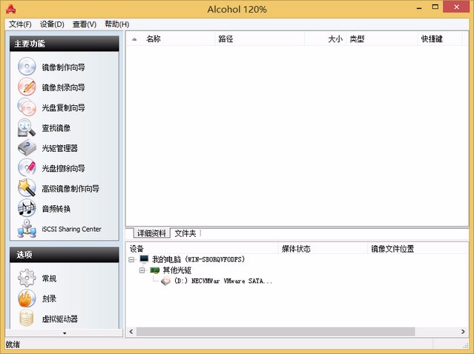474x354 pixels.
Task: Click the 查找镜像 label
Action: click(56, 127)
